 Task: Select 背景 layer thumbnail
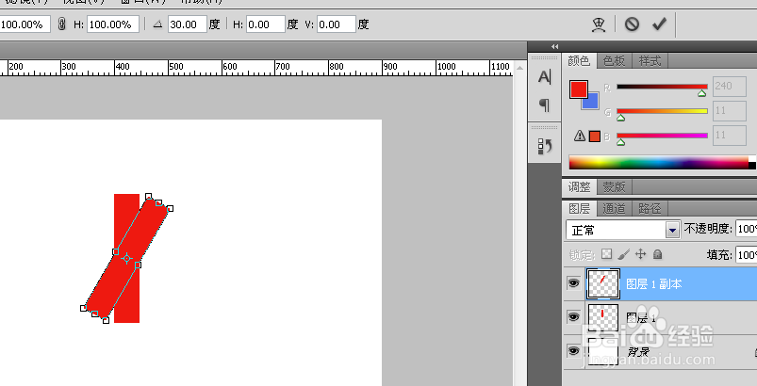point(603,351)
